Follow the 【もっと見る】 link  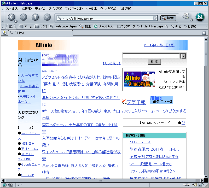[112, 63]
